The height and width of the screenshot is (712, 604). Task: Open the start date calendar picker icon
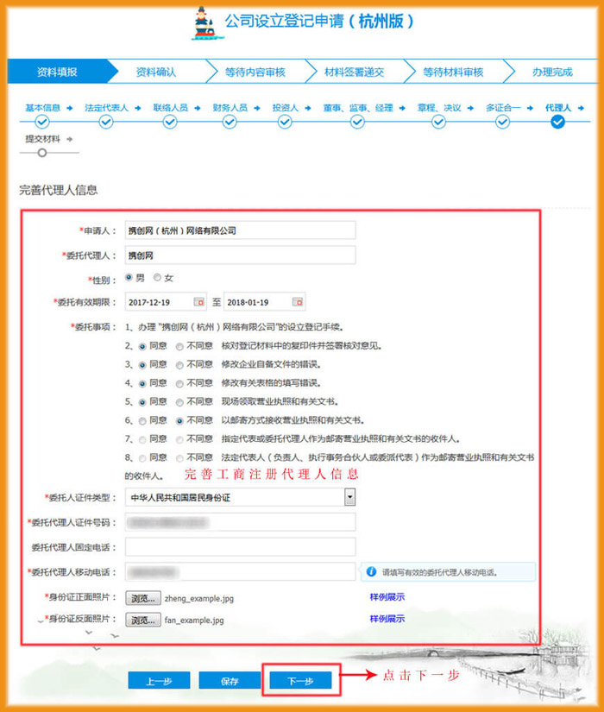199,302
